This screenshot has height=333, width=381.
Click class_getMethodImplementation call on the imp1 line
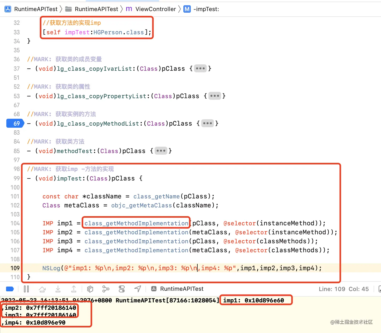point(136,223)
